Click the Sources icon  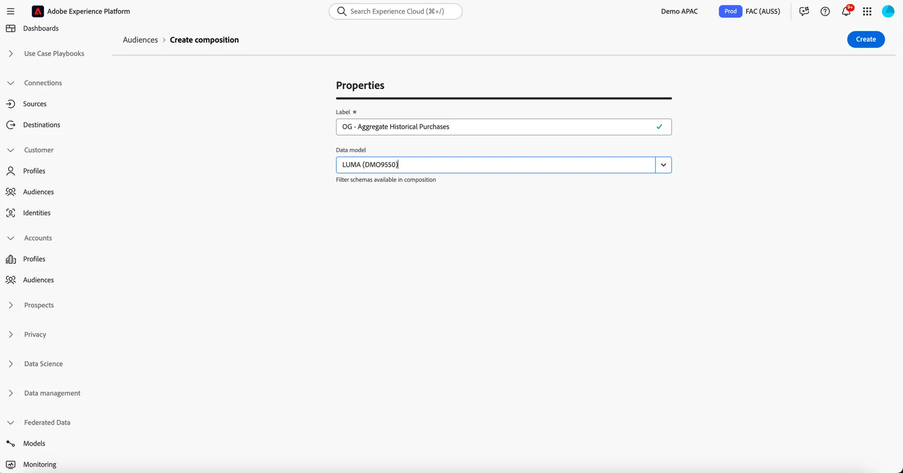(10, 104)
